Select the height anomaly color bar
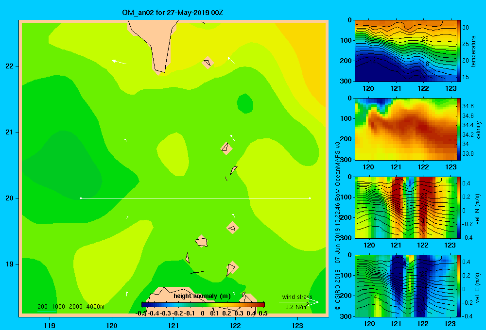Viewport: 486px width, 330px height. coord(203,305)
